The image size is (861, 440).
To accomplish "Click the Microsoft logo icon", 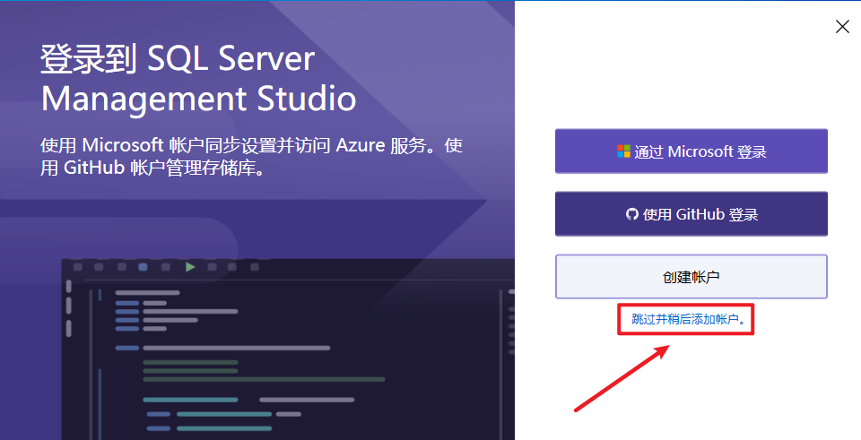I will 623,151.
